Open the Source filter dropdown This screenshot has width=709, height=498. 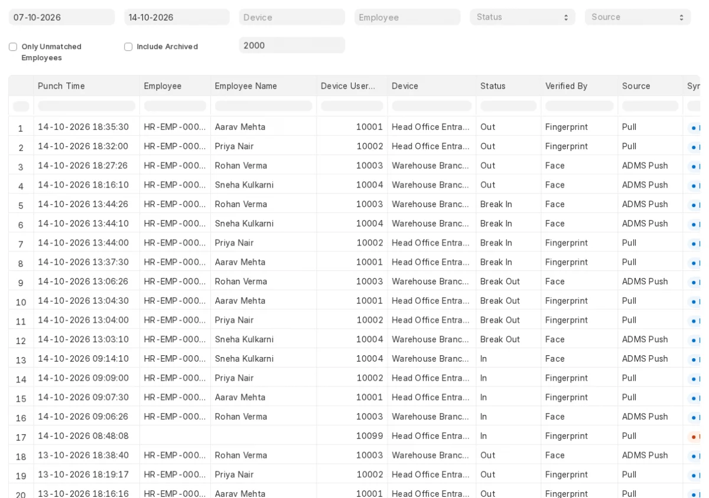(x=638, y=17)
